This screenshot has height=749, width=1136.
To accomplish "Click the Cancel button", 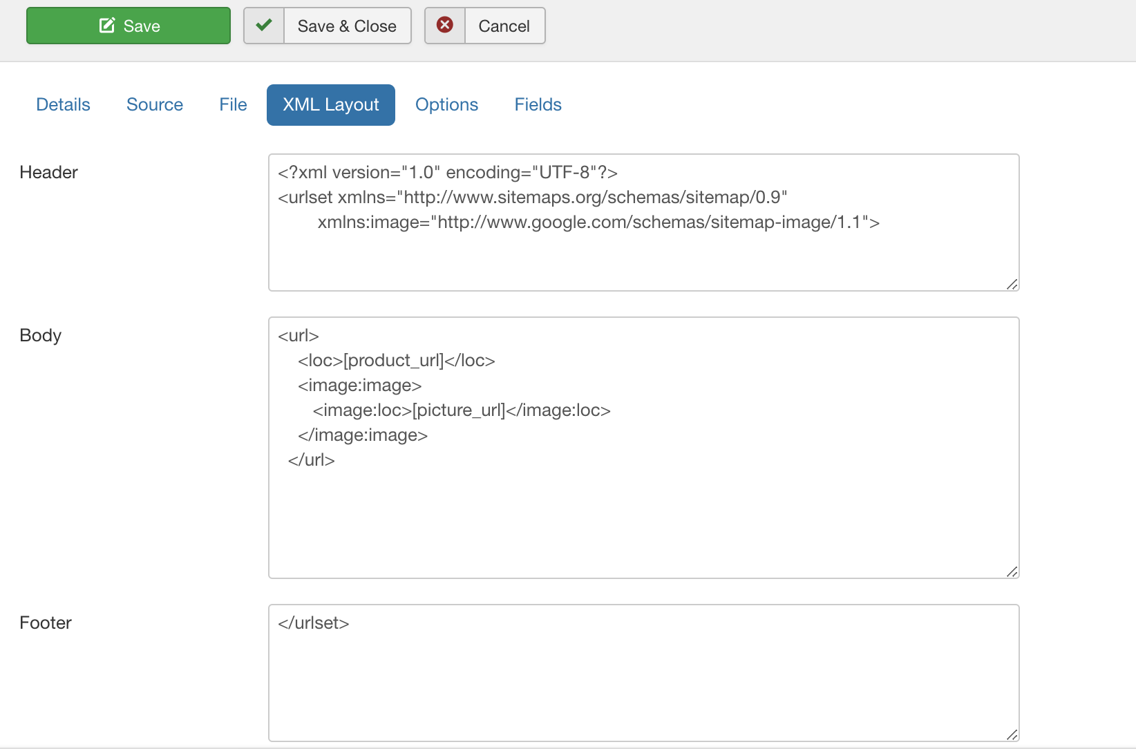I will [485, 26].
